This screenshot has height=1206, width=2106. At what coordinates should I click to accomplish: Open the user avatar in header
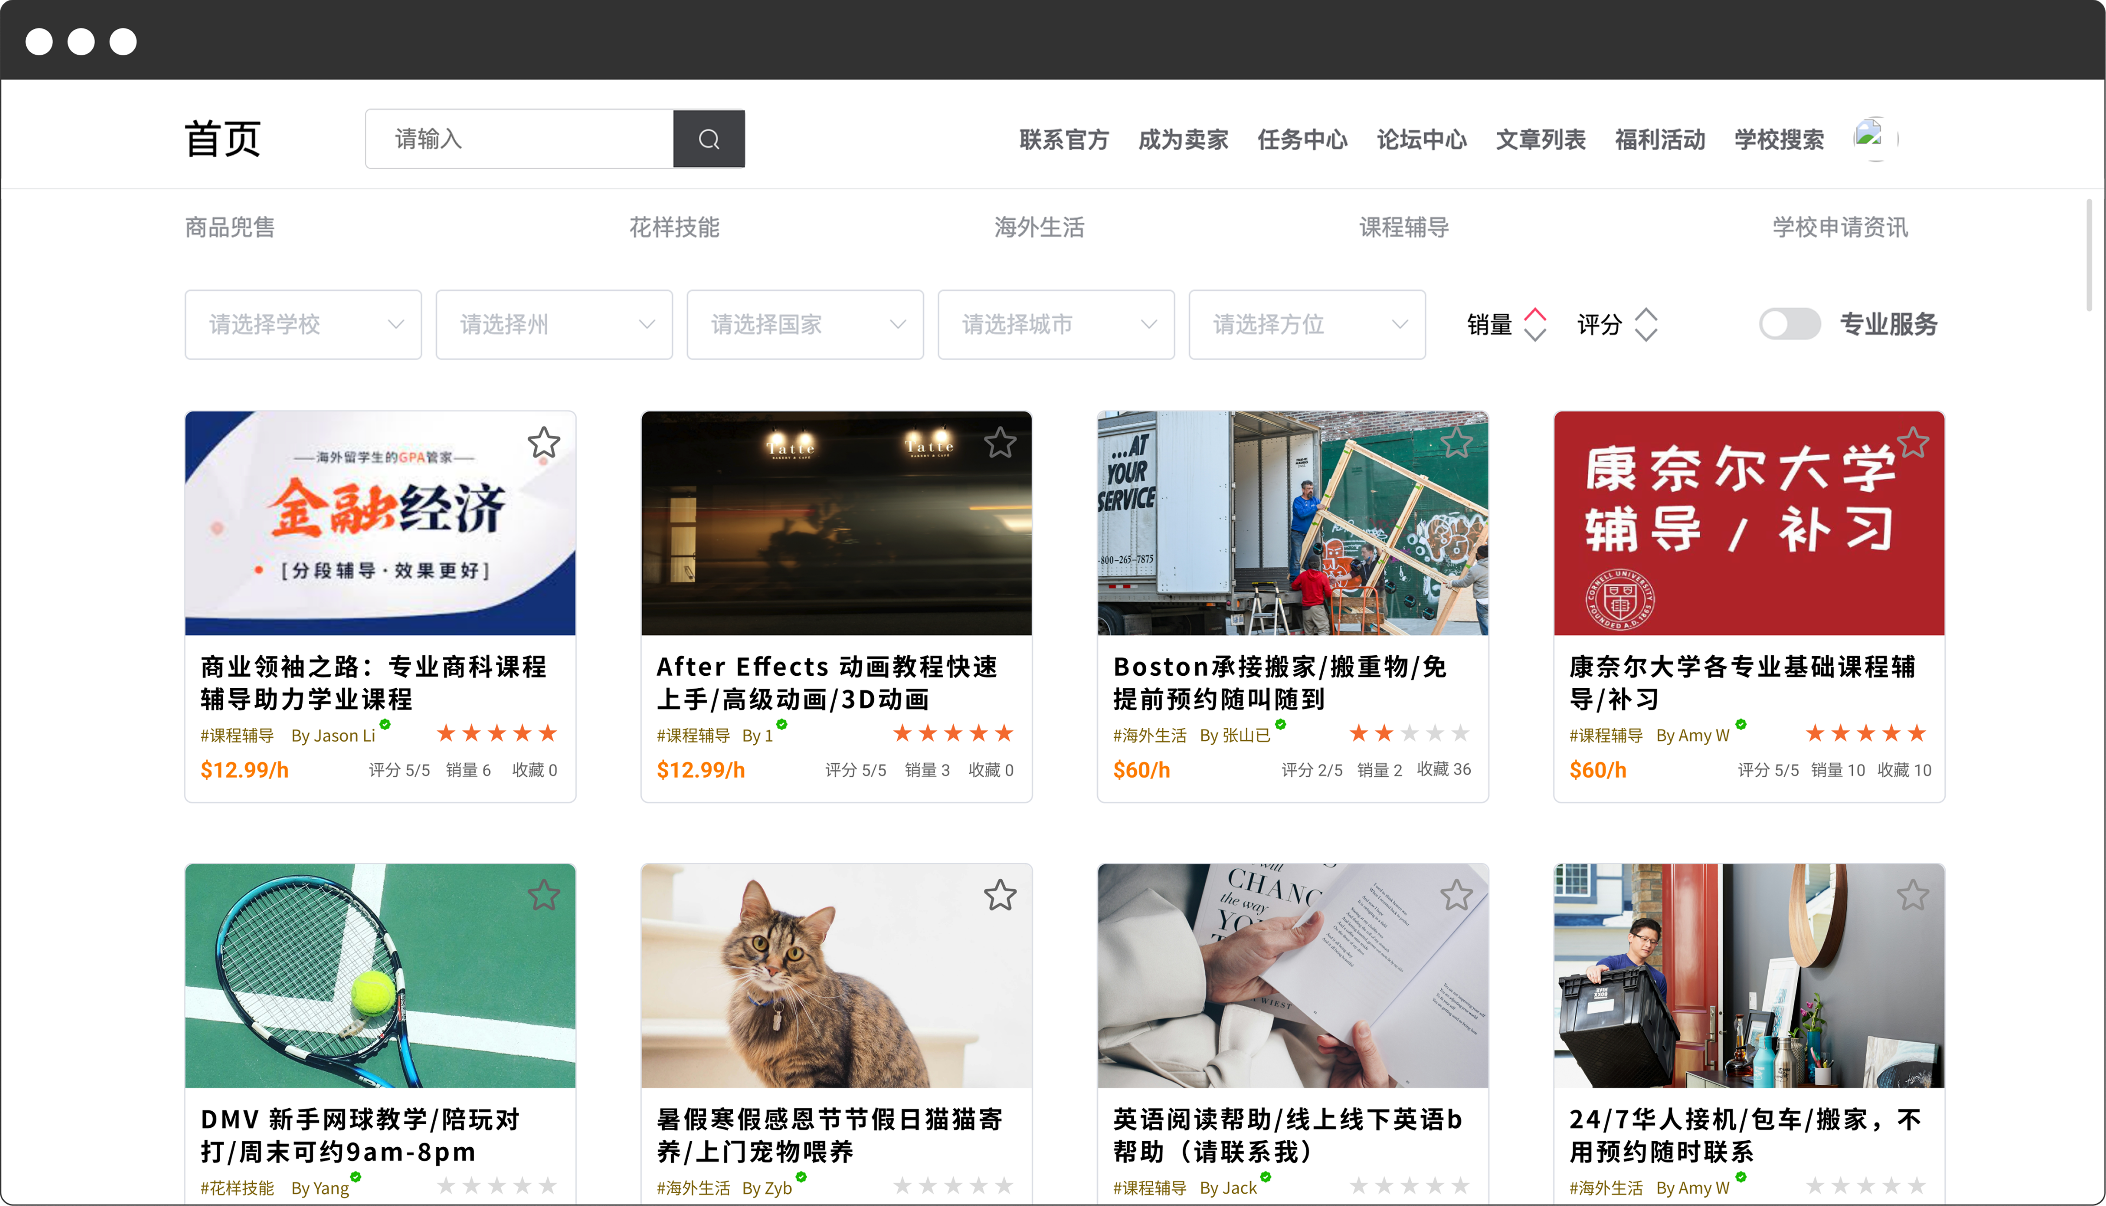click(x=1875, y=138)
